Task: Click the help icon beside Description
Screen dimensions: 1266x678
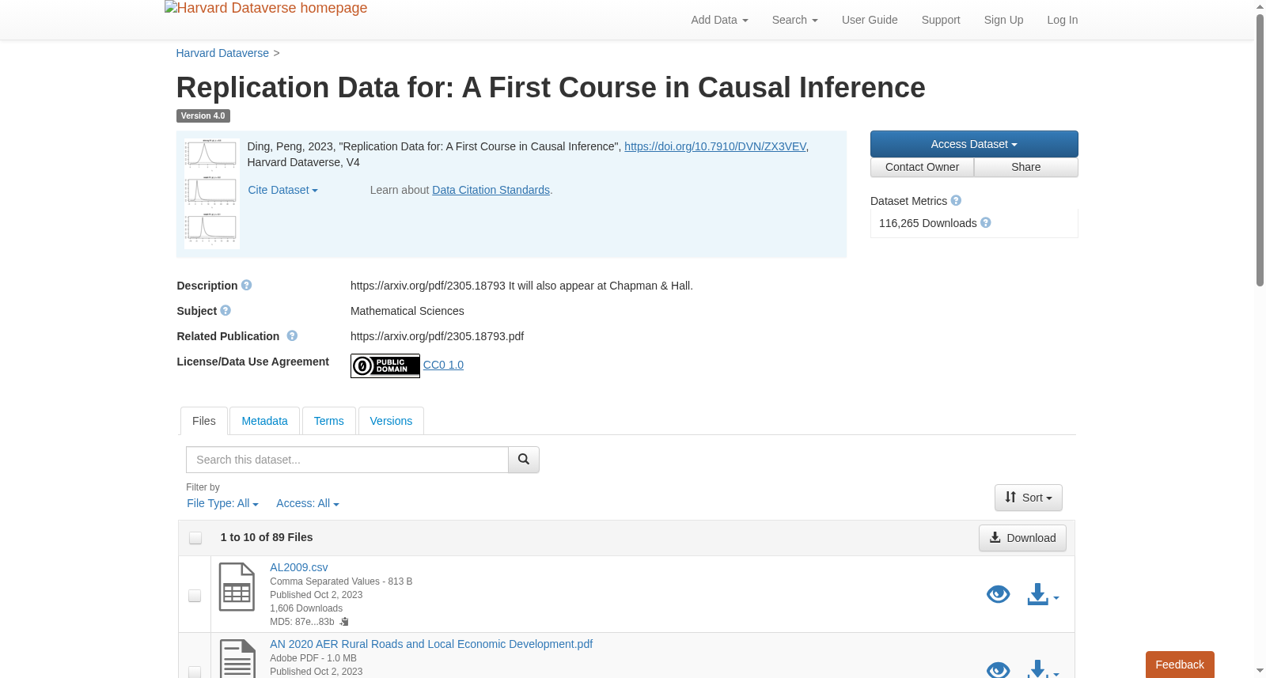Action: (x=247, y=286)
